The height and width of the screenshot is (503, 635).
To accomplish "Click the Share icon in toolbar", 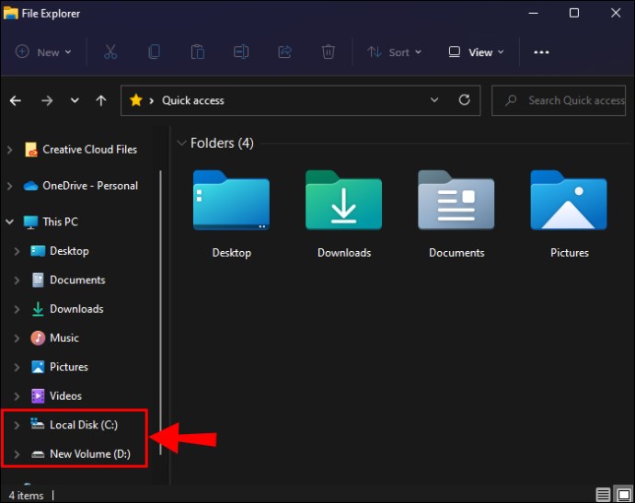I will (x=284, y=52).
